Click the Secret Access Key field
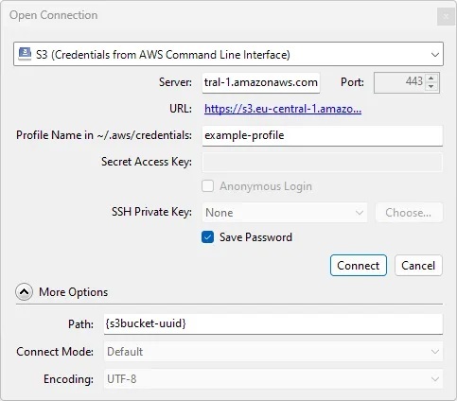The height and width of the screenshot is (401, 457). tap(323, 162)
